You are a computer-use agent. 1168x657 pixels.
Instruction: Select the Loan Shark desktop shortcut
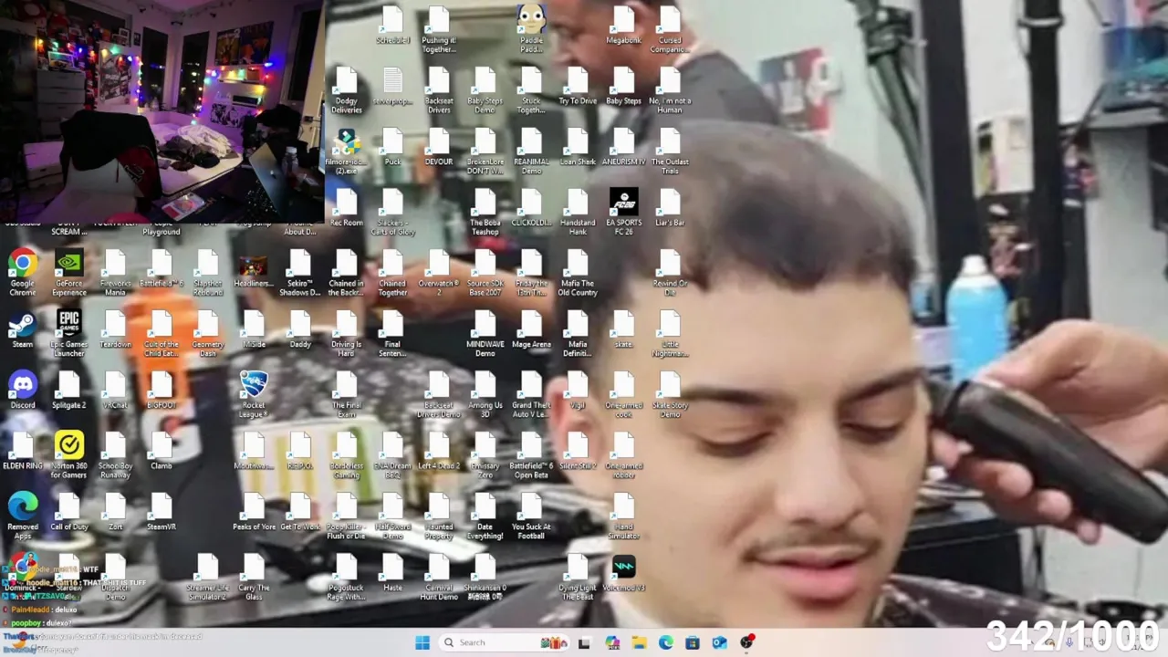[578, 148]
